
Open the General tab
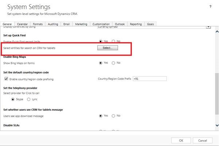pos(7,24)
